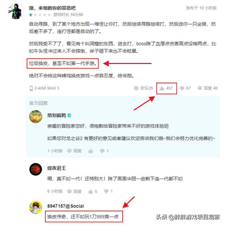Open the 回复 40 replies on main review
The image size is (225, 225).
207,88
